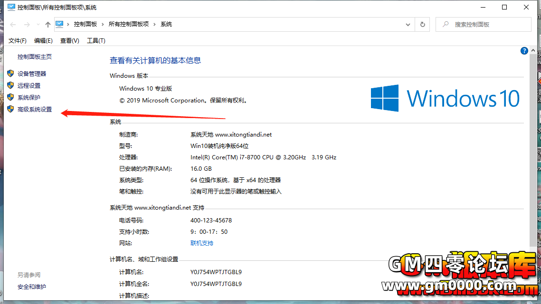Expand the chevron after 控制面板 breadcrumb

pos(103,24)
